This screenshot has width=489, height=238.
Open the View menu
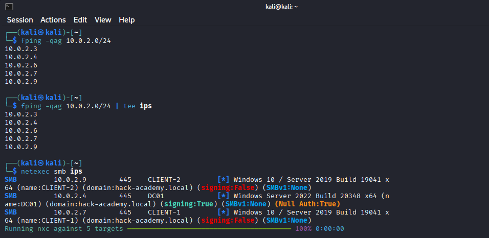103,20
